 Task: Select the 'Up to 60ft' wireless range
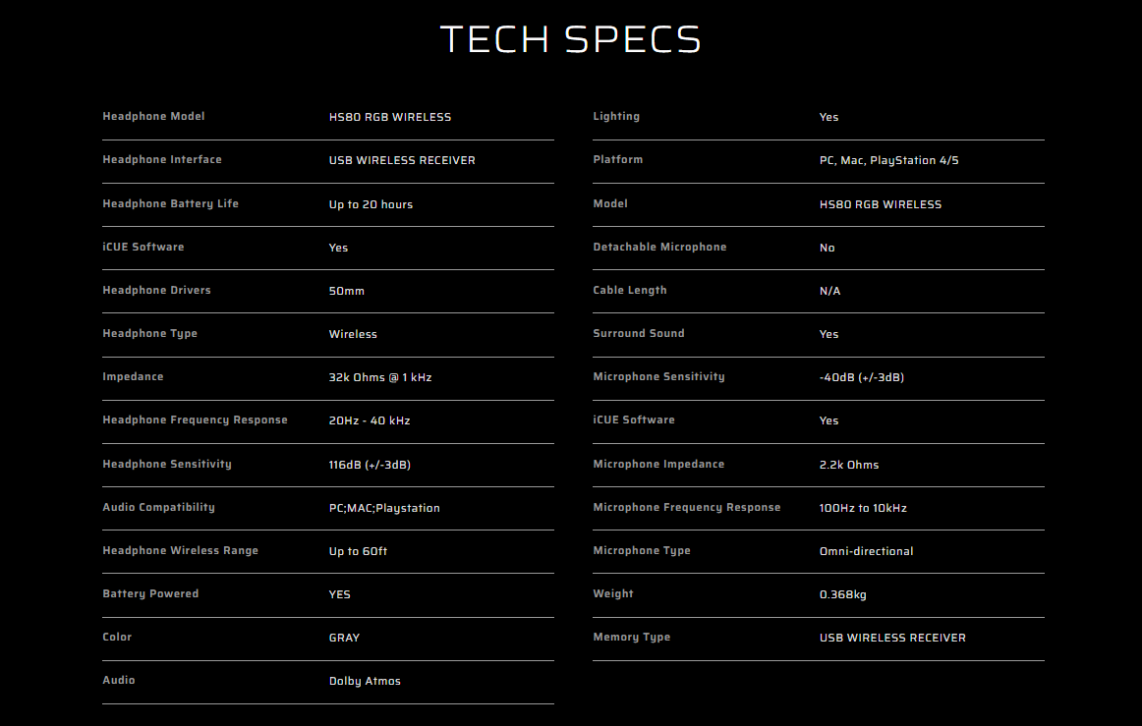coord(358,551)
